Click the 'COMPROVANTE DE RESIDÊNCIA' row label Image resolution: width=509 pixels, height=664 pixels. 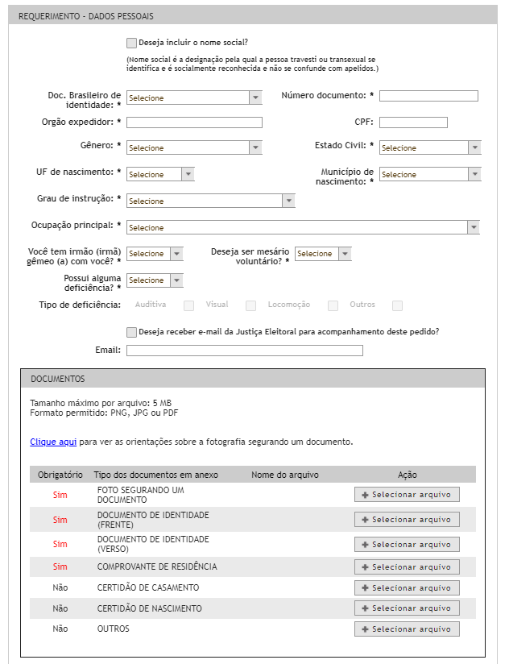(x=157, y=566)
